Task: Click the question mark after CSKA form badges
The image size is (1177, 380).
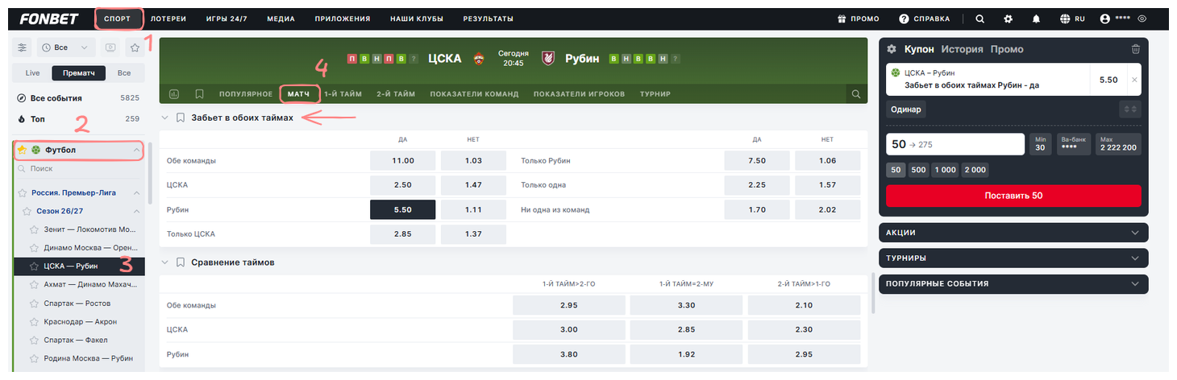Action: pyautogui.click(x=414, y=59)
